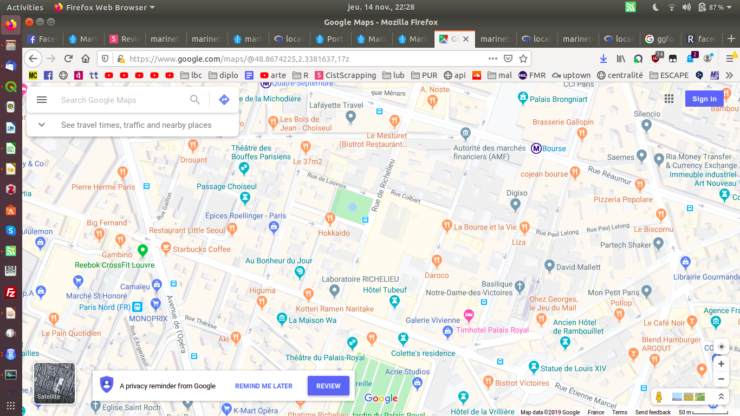Switch to the Port browser tab
This screenshot has width=740, height=416.
(330, 39)
